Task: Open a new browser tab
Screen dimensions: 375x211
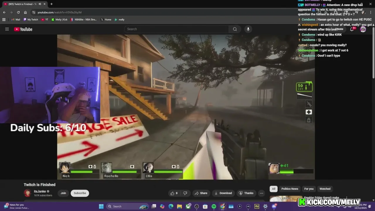Action: 51,4
